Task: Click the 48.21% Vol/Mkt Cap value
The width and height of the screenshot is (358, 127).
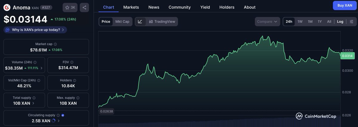Action: tap(24, 86)
